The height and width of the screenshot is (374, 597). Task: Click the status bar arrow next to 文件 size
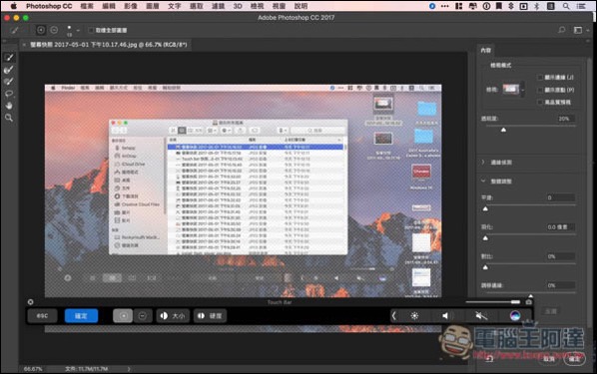pyautogui.click(x=129, y=369)
